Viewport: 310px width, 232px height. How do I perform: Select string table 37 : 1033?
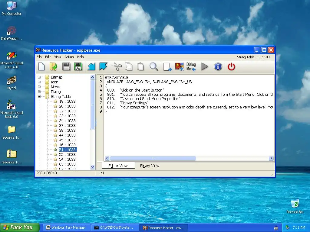[x=67, y=125]
